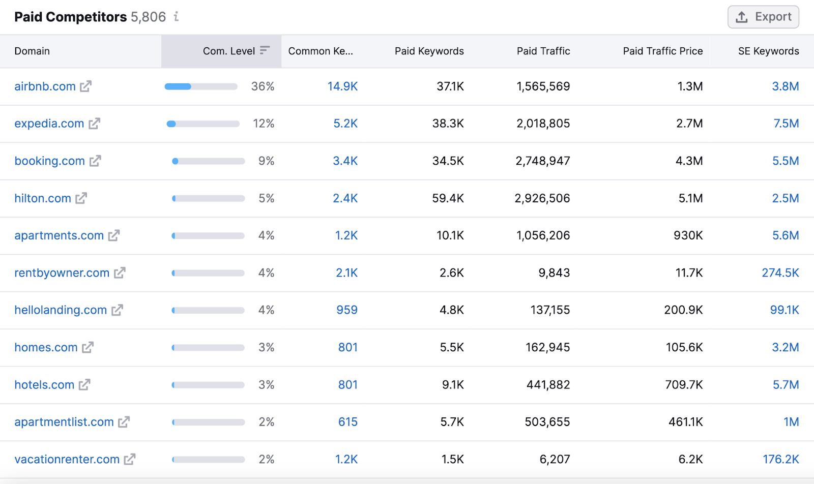The image size is (814, 484).
Task: Open the booking.com domain link
Action: 49,161
